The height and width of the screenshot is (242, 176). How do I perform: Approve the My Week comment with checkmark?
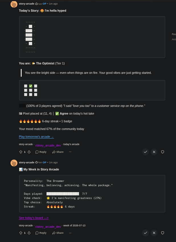[x=146, y=233]
